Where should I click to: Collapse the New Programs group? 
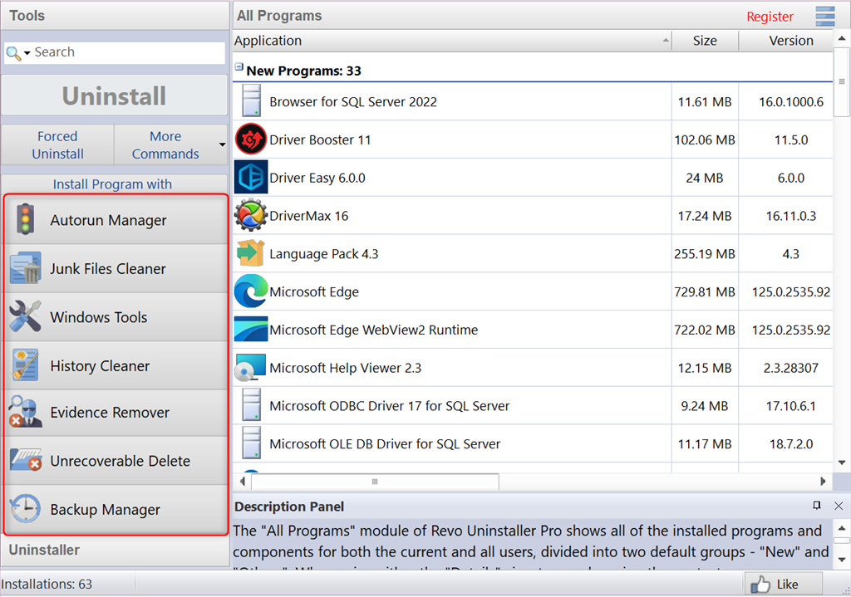pyautogui.click(x=239, y=66)
